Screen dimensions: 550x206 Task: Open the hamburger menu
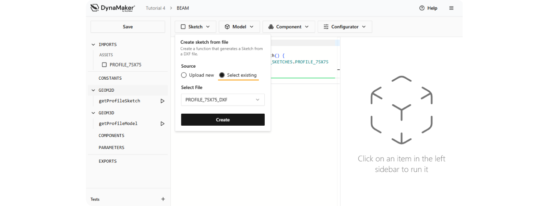coord(451,8)
